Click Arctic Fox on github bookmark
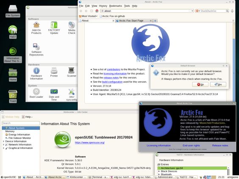 tap(112, 16)
